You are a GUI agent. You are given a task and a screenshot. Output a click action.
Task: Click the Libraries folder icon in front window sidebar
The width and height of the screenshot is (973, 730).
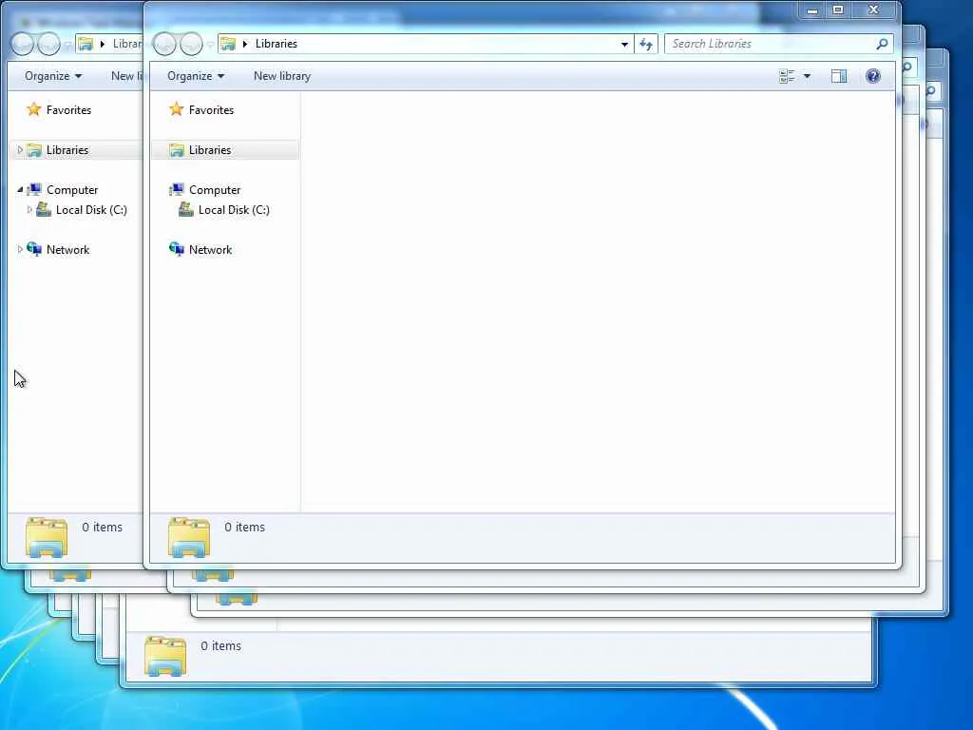pos(177,150)
